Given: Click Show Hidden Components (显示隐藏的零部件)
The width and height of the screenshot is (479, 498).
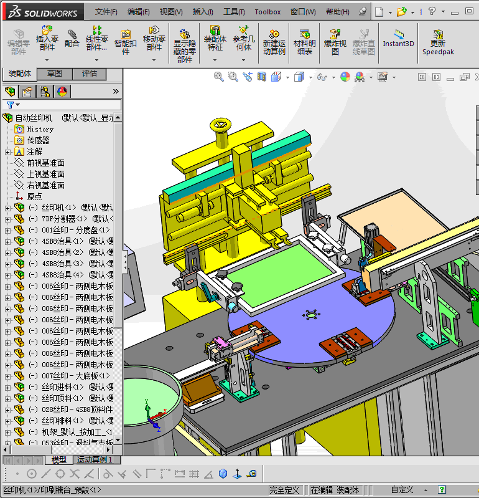Looking at the screenshot, I should [185, 46].
